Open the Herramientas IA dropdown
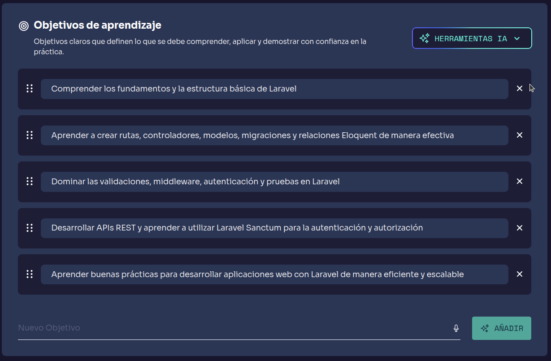551x361 pixels. tap(472, 39)
